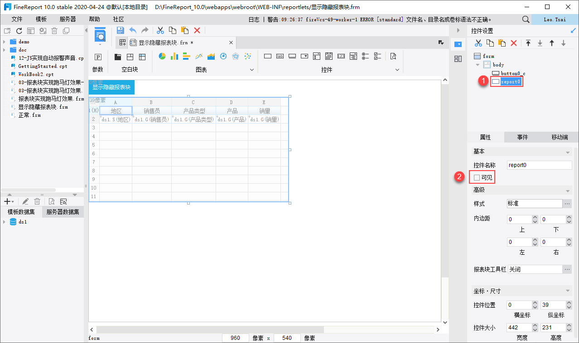Insert an area chart from chart toolbar

tap(211, 56)
